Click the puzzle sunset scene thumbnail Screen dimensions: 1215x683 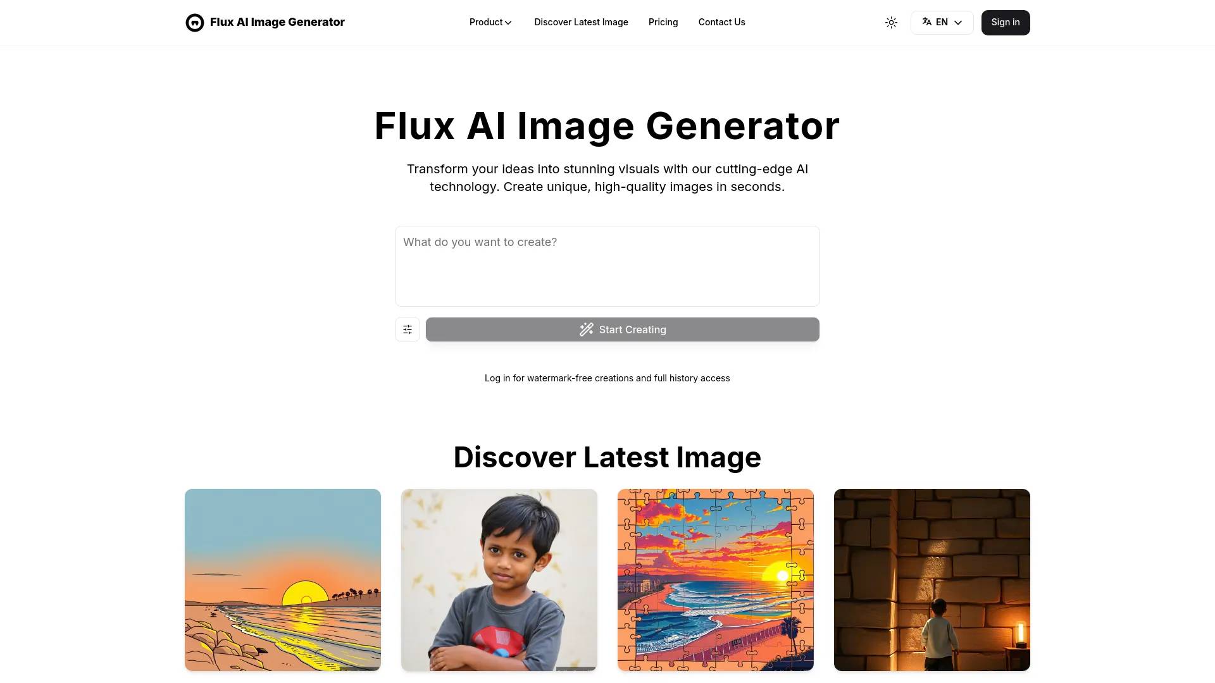pos(715,579)
